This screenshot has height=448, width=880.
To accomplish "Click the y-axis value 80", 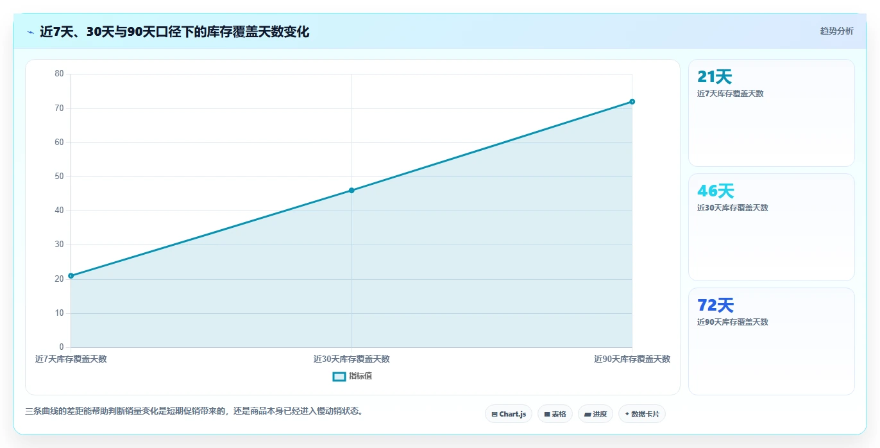I will [x=59, y=74].
